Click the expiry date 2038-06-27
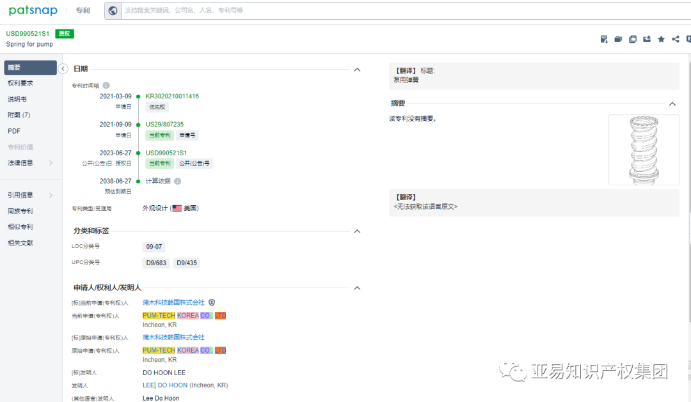Viewport: 691px width, 402px height. tap(115, 181)
